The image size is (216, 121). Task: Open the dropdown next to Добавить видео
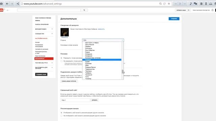tap(189, 10)
